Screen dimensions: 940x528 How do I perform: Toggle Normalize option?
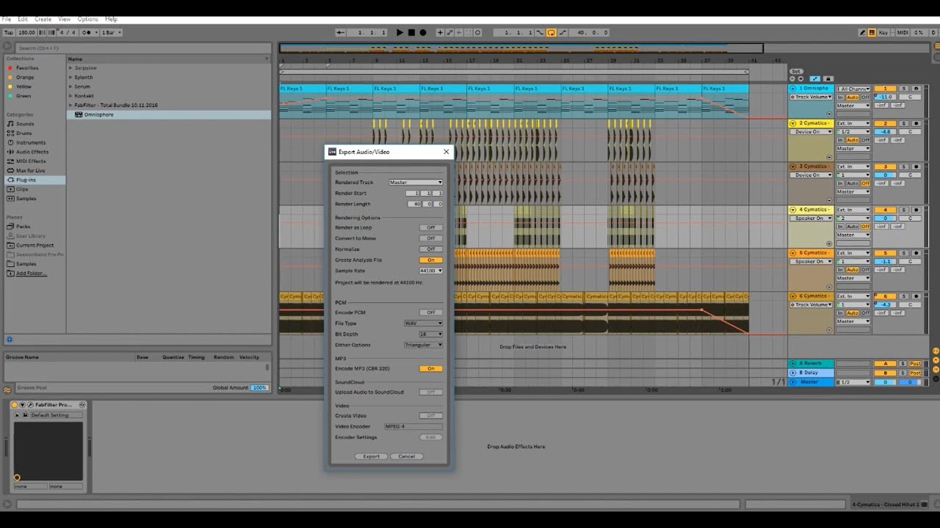click(x=431, y=249)
